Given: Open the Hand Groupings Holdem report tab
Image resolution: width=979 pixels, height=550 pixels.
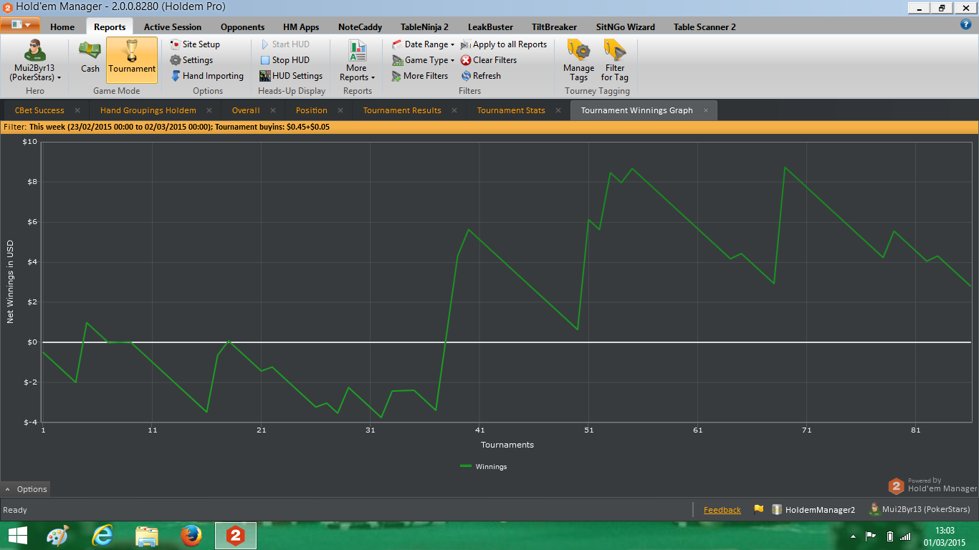Looking at the screenshot, I should (148, 110).
